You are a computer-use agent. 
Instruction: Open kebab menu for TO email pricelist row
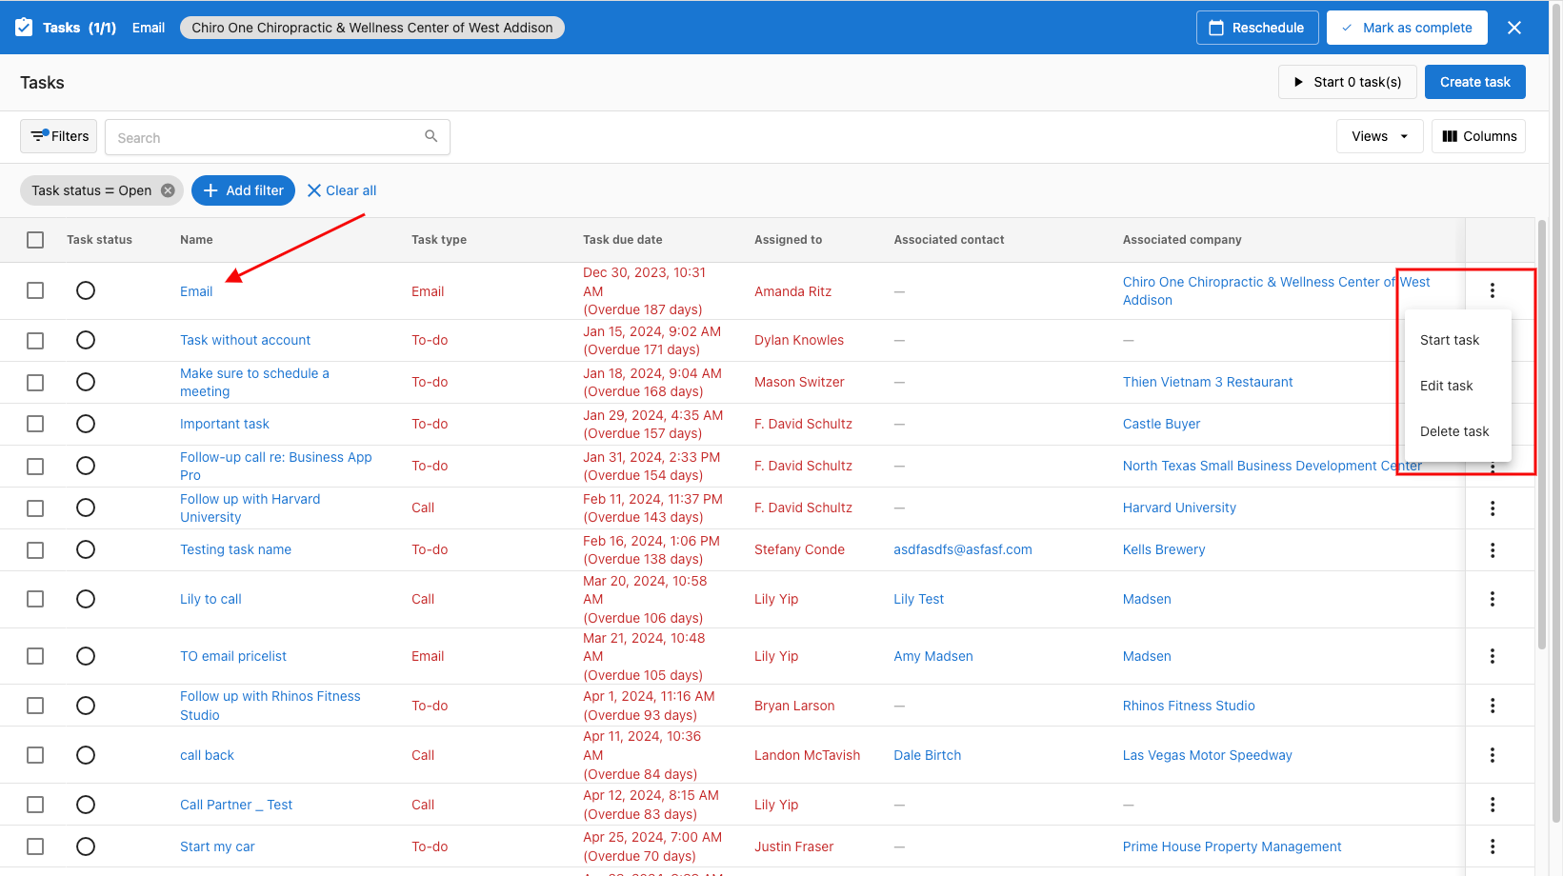[1493, 656]
